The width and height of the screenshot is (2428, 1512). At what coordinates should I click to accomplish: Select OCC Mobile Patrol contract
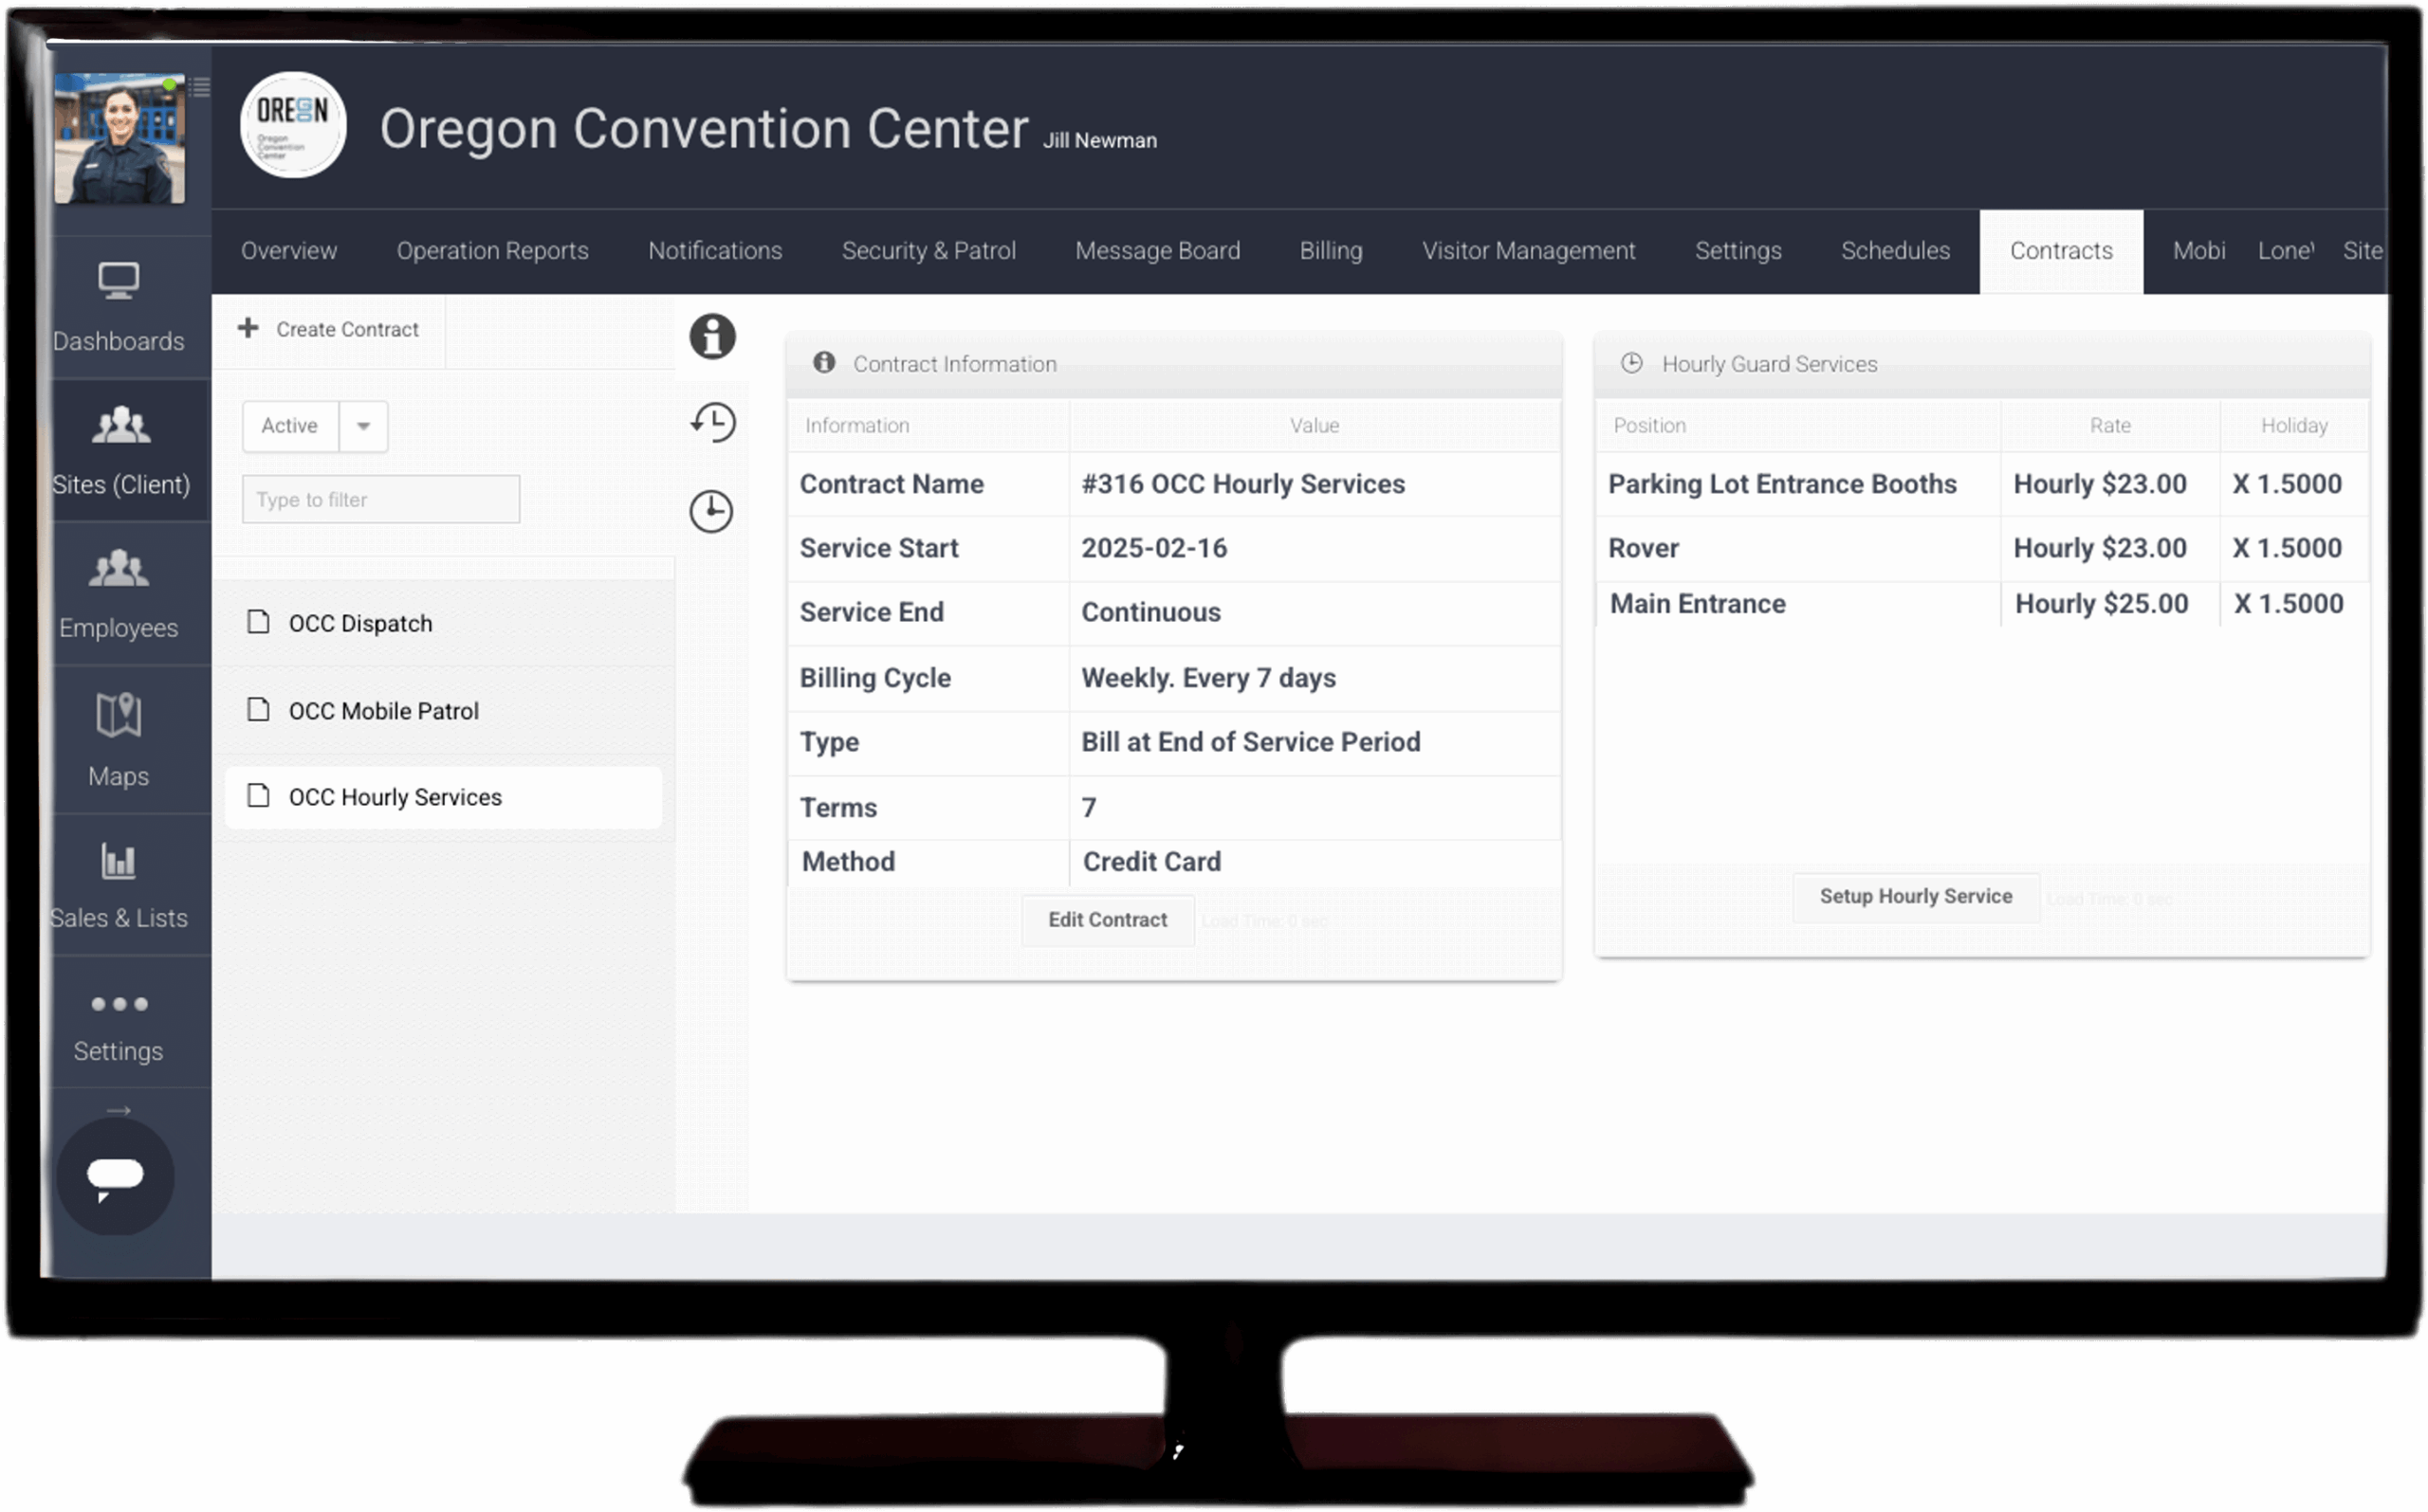(443, 711)
